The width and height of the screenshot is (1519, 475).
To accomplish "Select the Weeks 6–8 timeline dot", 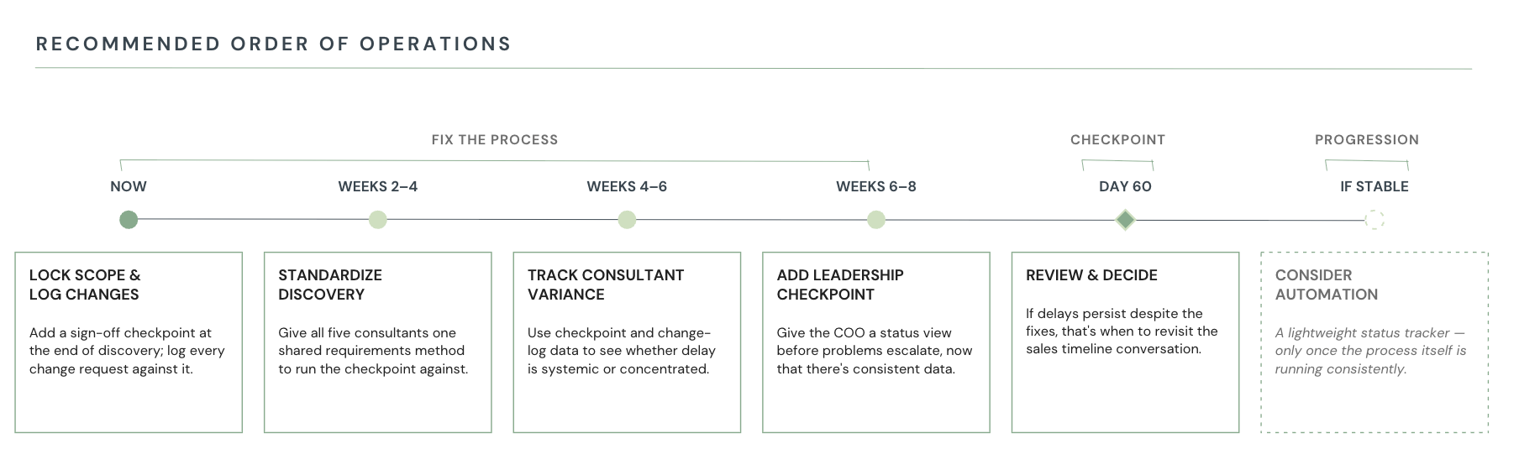I will pos(876,220).
